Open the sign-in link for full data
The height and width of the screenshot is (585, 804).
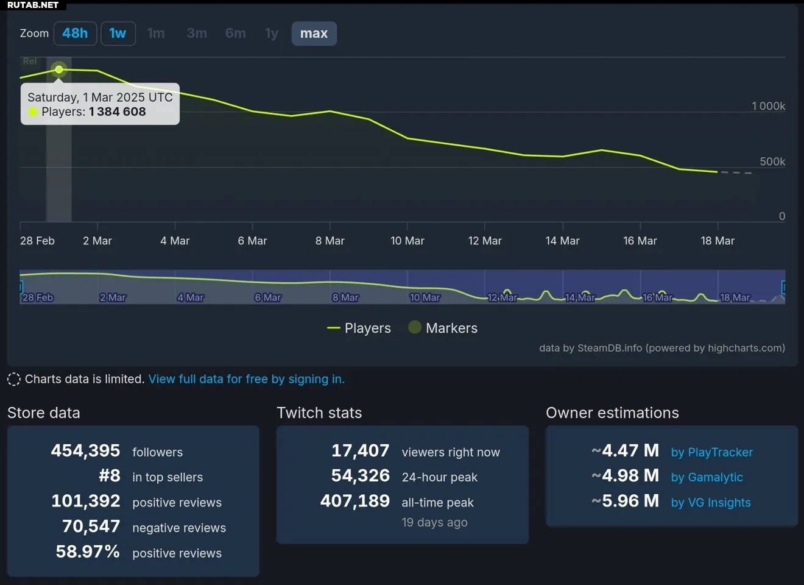pyautogui.click(x=246, y=379)
